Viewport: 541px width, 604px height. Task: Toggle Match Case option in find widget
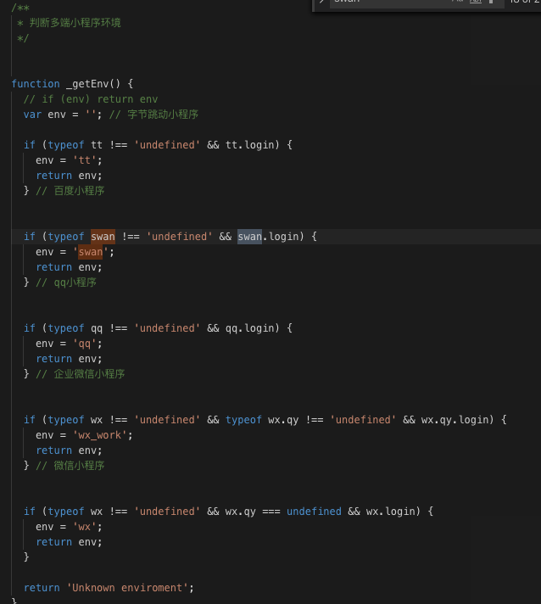click(x=456, y=3)
